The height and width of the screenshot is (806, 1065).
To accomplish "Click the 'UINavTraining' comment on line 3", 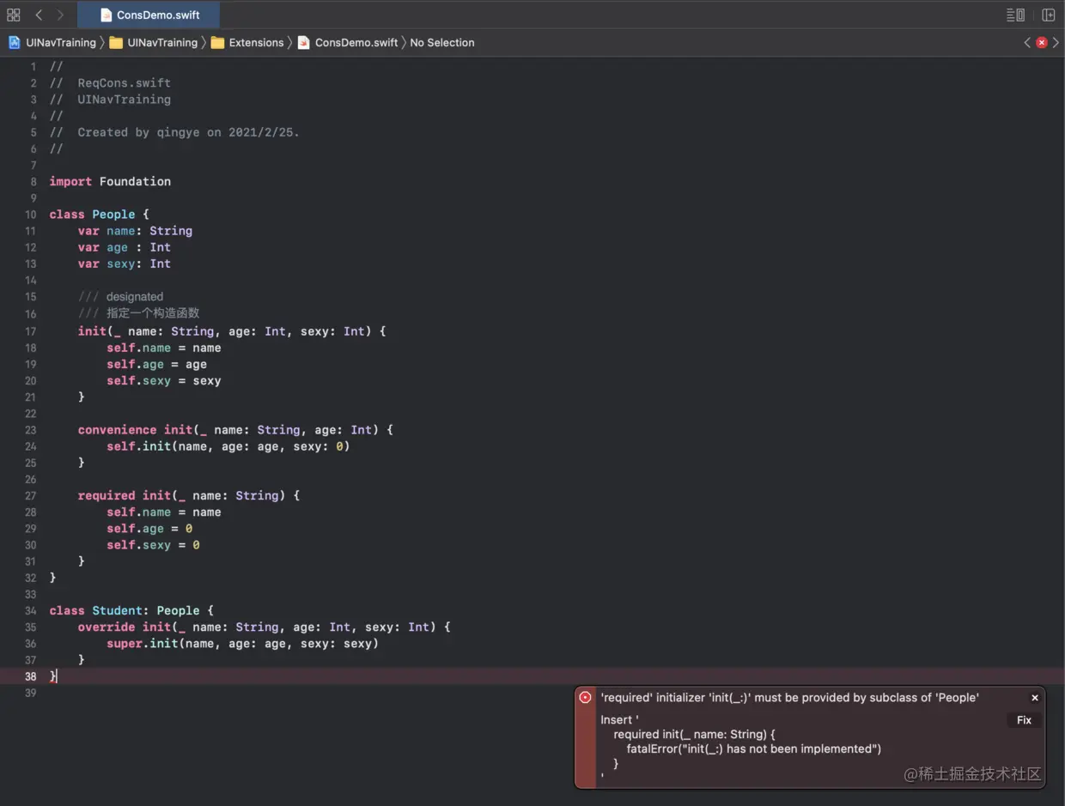I will click(110, 100).
